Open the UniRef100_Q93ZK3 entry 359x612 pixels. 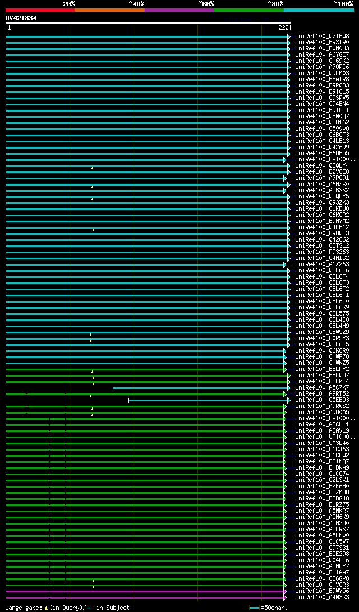point(322,202)
